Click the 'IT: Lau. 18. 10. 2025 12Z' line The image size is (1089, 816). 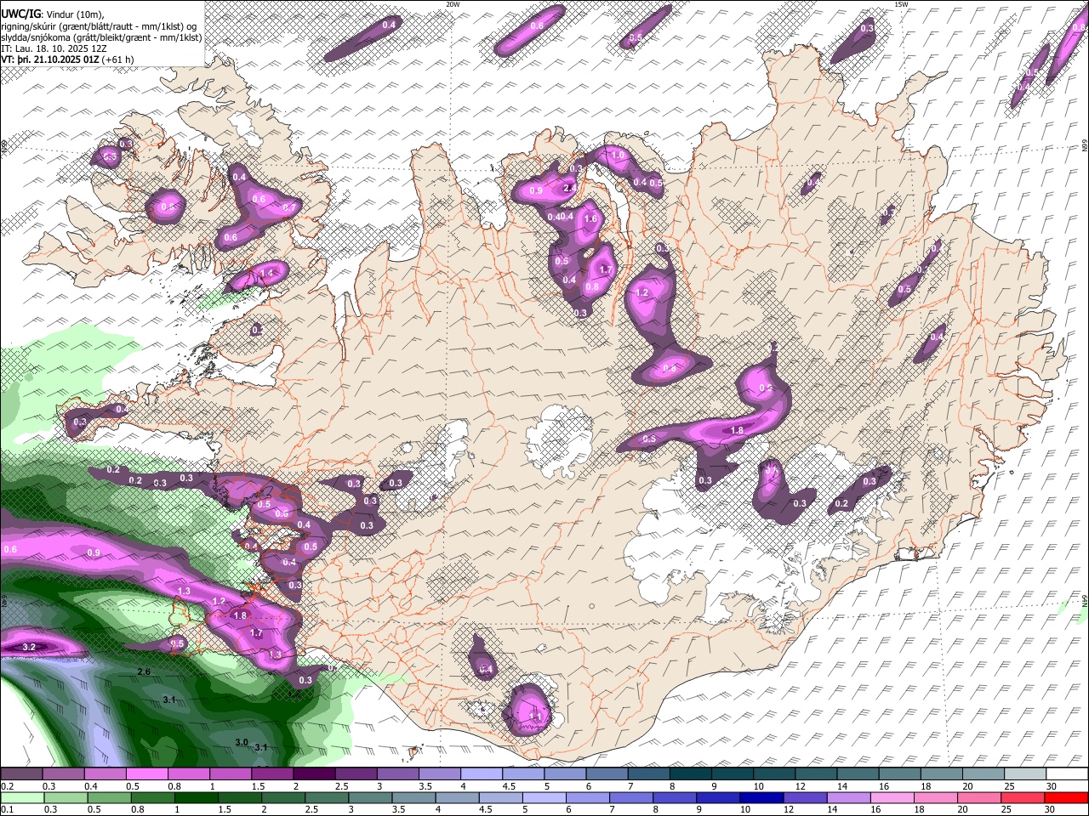pos(54,49)
